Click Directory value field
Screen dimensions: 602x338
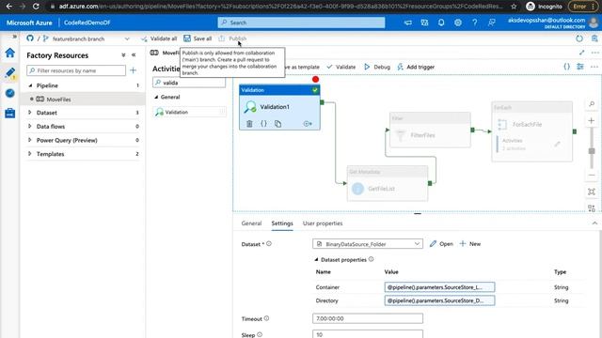coord(439,300)
